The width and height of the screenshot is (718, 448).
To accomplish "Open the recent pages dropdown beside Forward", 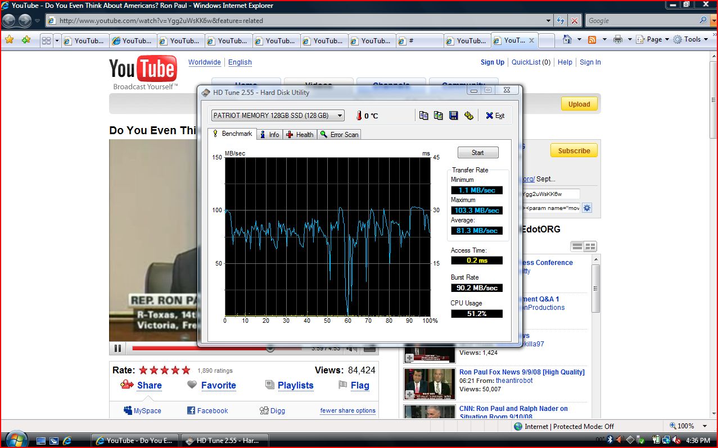I will 38,21.
